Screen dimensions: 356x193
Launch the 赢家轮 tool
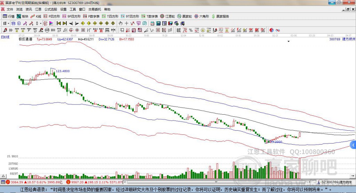[185, 16]
